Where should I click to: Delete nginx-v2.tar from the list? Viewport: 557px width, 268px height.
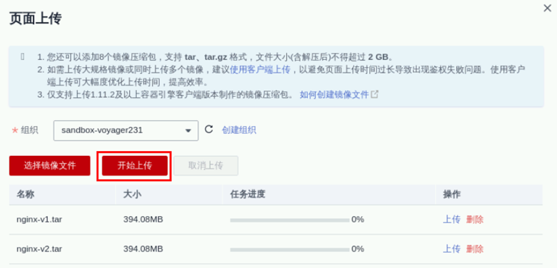(475, 249)
